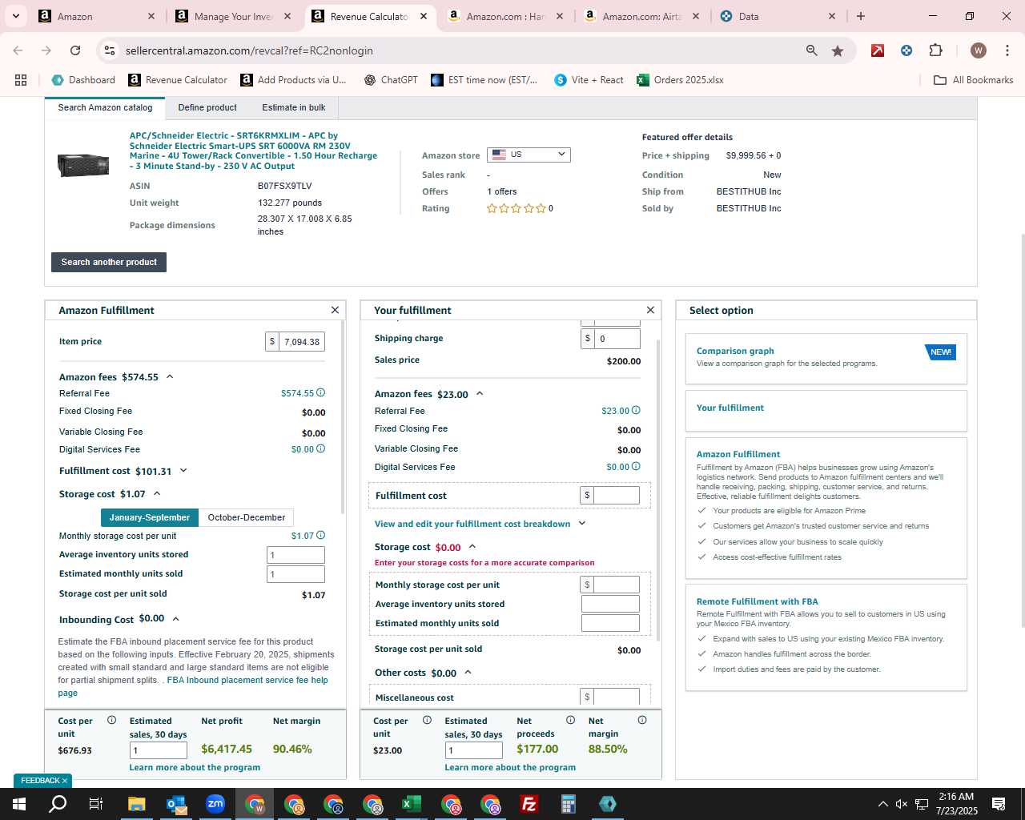Click info icon next to Amazon Fulfillment Cost per unit
The width and height of the screenshot is (1025, 820).
(111, 720)
